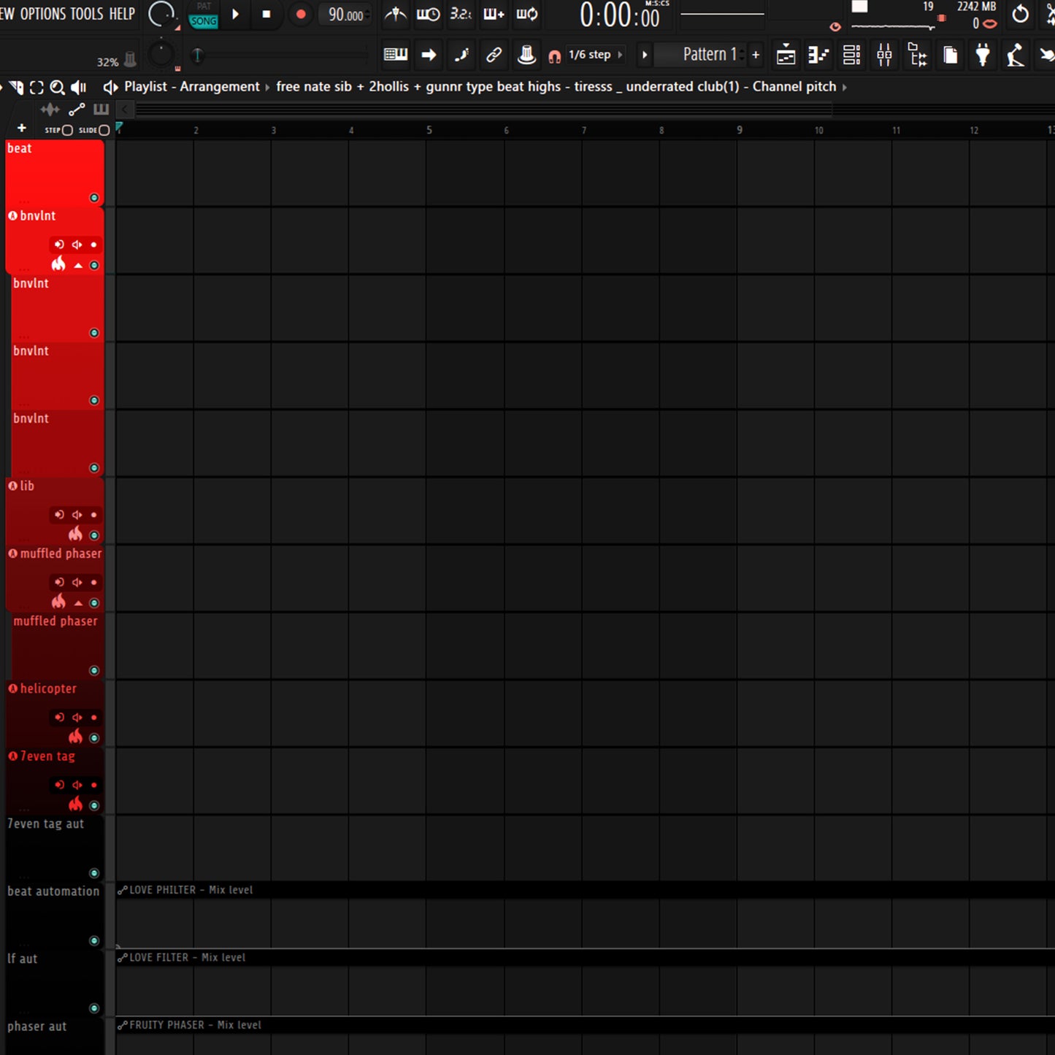Add new pattern with plus next to Pattern 1
This screenshot has width=1055, height=1055.
756,55
